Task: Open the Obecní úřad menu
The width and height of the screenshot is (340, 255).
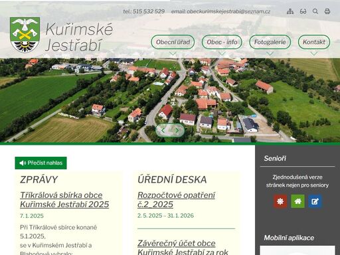Action: pyautogui.click(x=173, y=42)
